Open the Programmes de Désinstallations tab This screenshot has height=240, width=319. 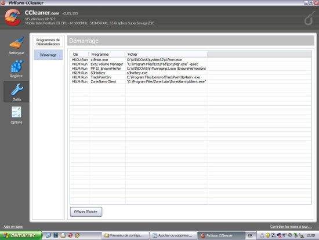(48, 42)
